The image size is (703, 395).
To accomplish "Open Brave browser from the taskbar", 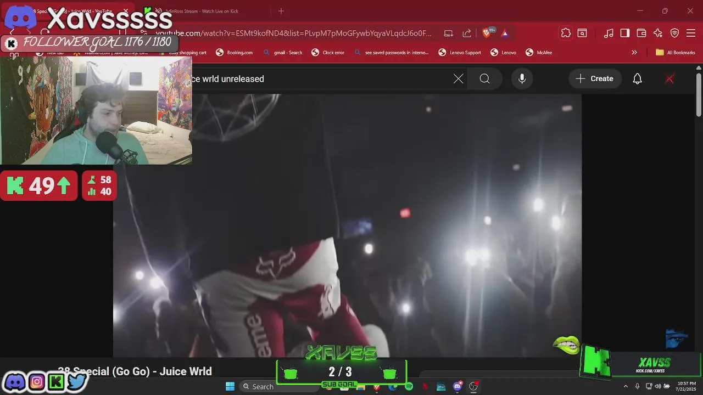I will (376, 387).
